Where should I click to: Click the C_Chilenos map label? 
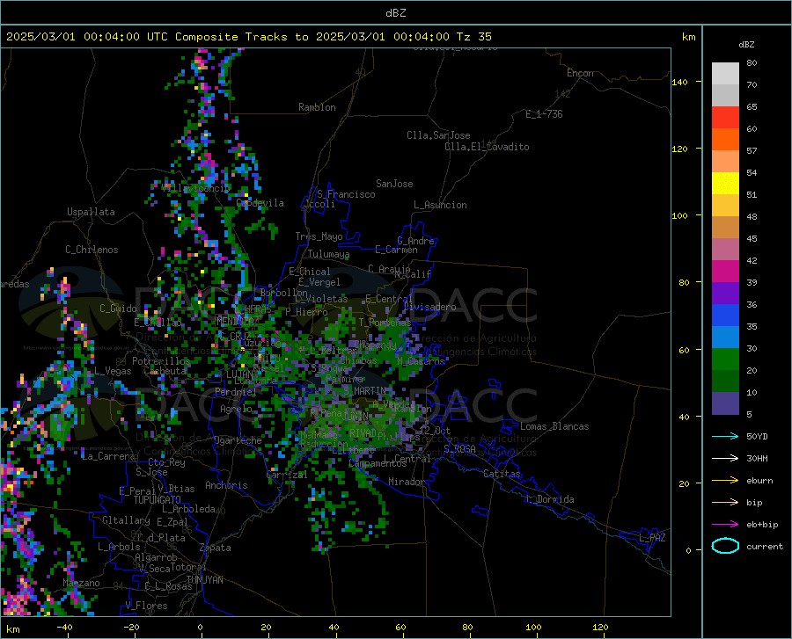click(x=92, y=250)
